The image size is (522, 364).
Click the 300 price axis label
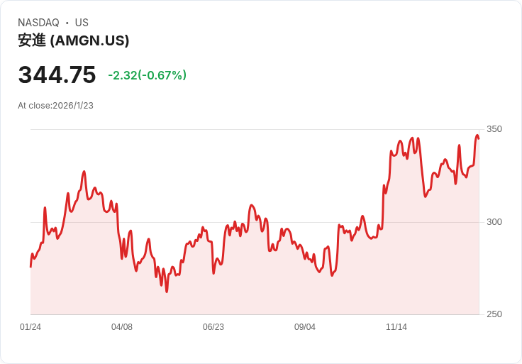pos(494,222)
